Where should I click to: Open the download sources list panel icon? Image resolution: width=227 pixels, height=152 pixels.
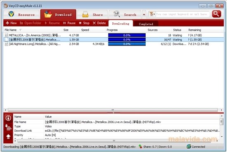(8, 127)
